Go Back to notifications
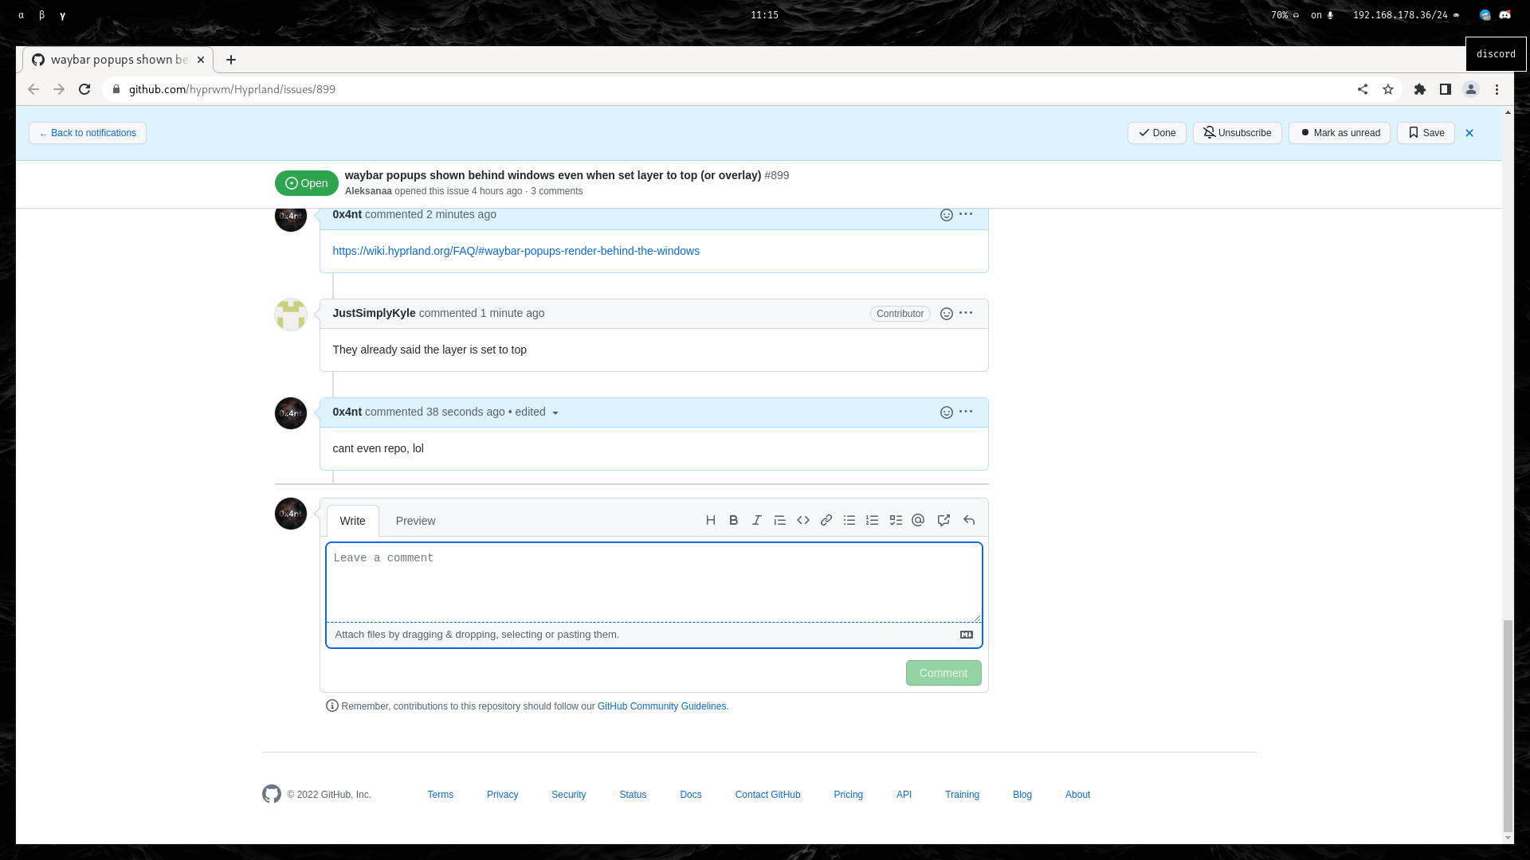The width and height of the screenshot is (1530, 860). click(x=87, y=133)
